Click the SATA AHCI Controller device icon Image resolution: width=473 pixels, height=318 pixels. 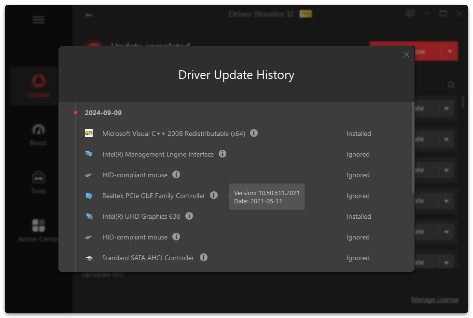[x=89, y=258]
